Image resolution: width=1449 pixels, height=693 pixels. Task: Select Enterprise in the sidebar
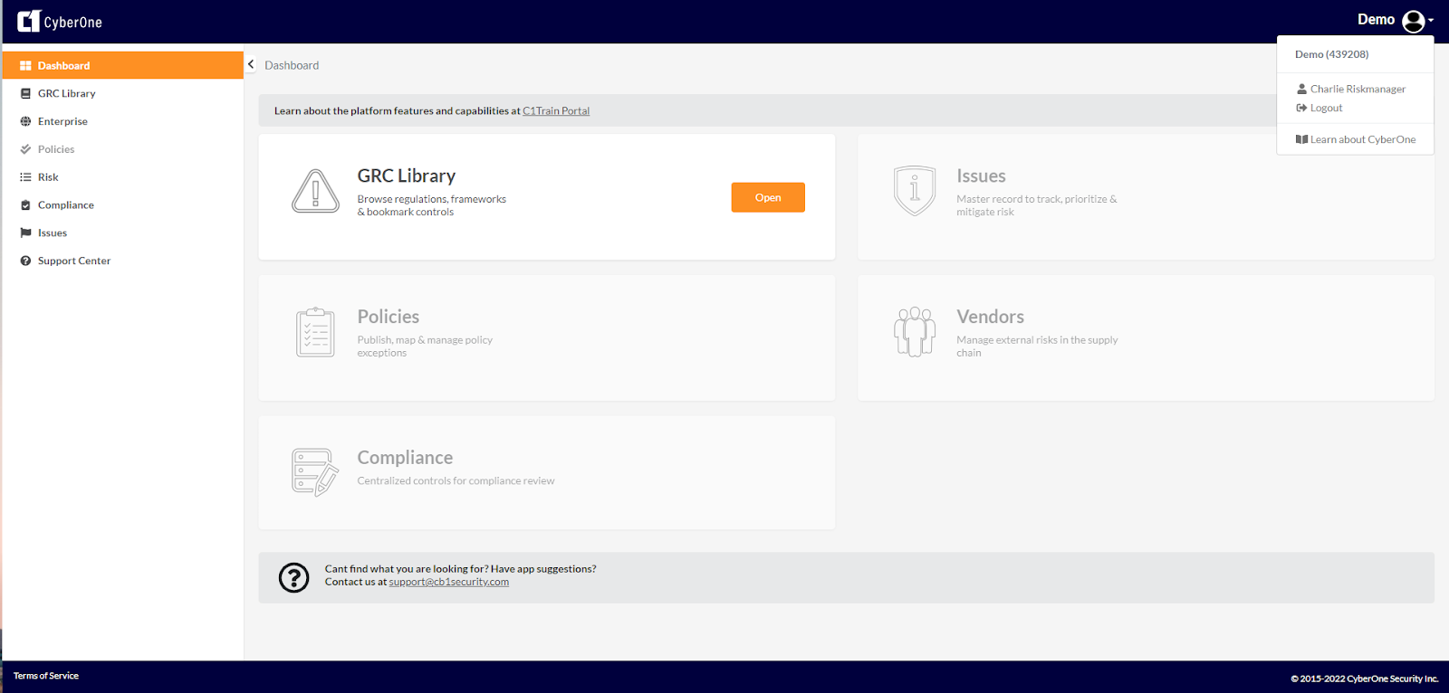point(123,121)
